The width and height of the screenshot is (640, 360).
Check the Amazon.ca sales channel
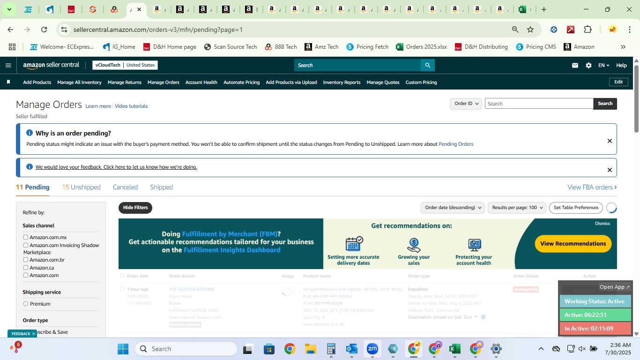pyautogui.click(x=26, y=268)
